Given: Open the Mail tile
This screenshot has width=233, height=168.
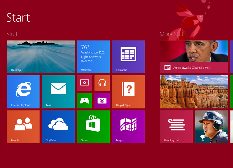Looking at the screenshot, I should [58, 92].
